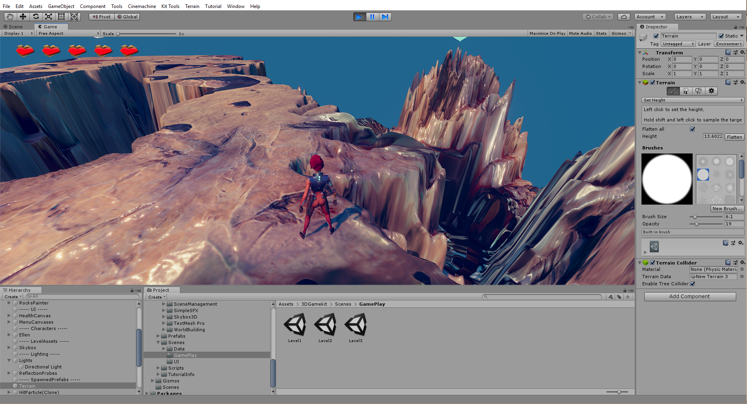Viewport: 747px width, 404px height.
Task: Select the Scale tool
Action: [x=48, y=17]
